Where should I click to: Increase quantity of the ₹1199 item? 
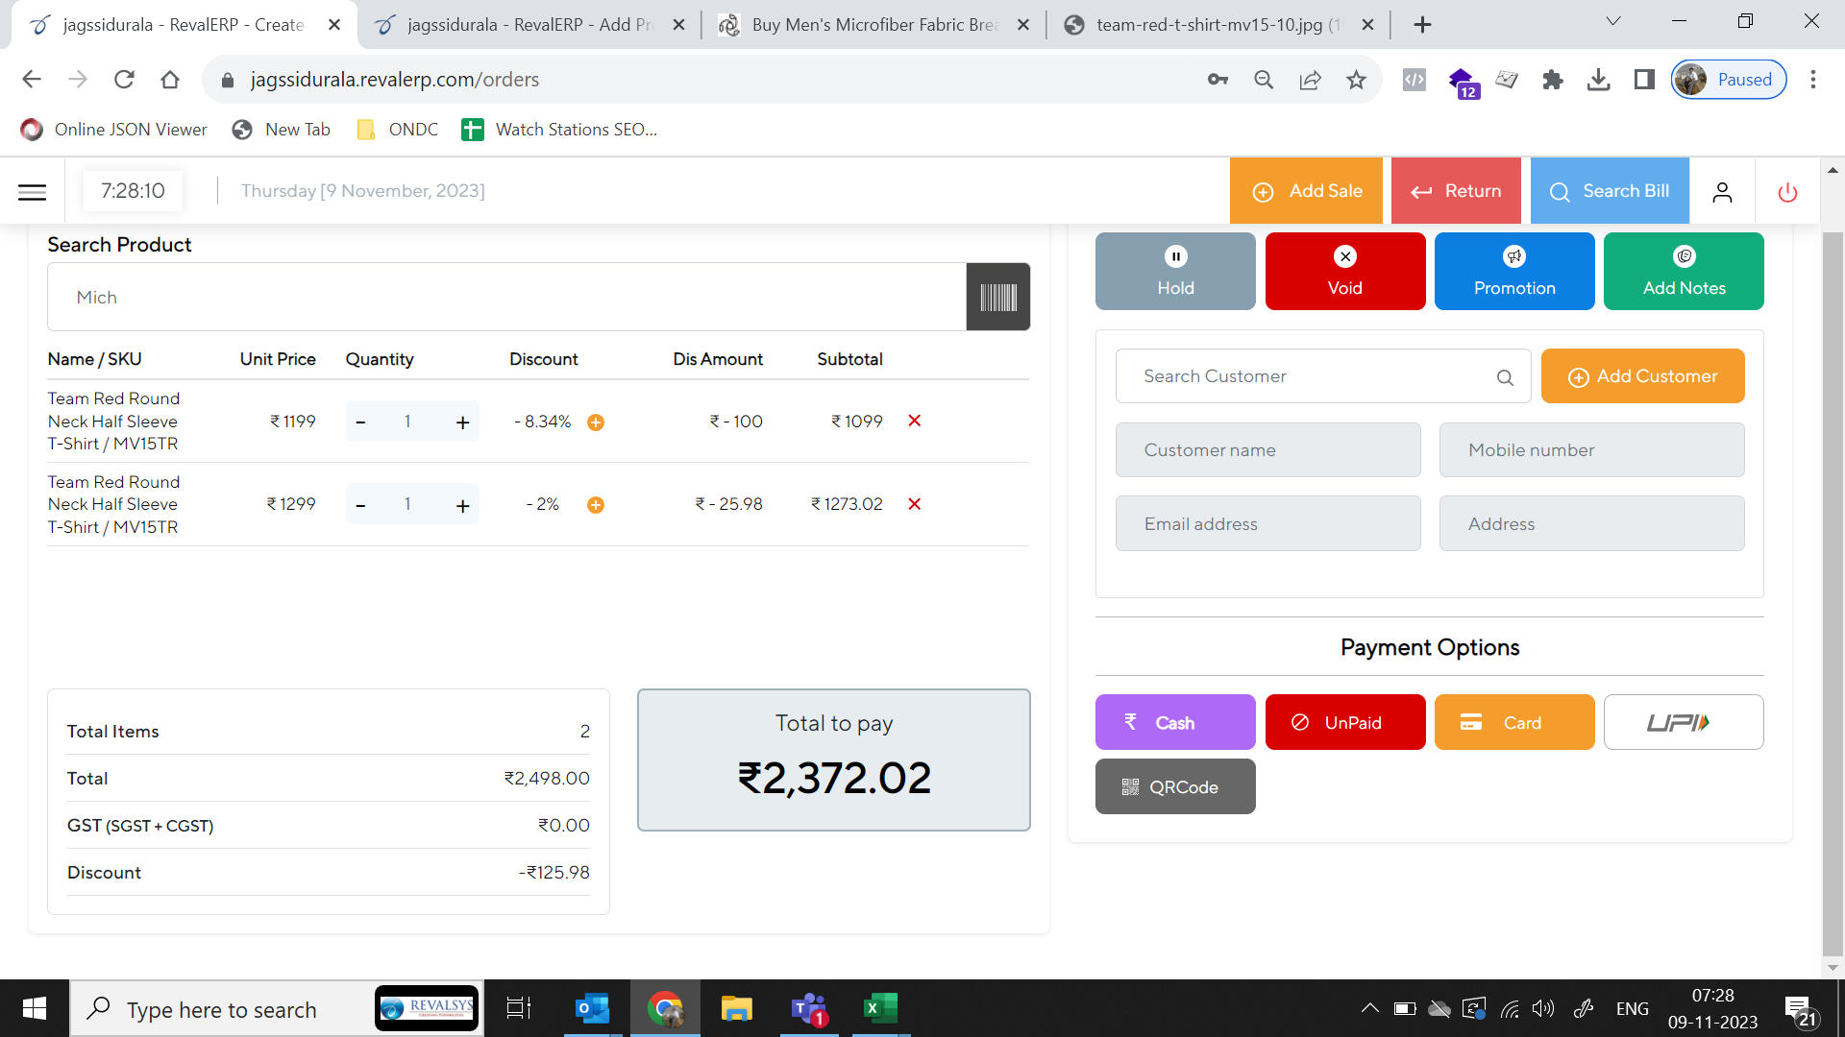462,422
